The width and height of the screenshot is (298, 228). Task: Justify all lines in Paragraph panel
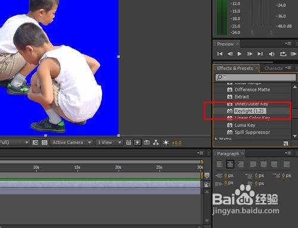coord(287,164)
